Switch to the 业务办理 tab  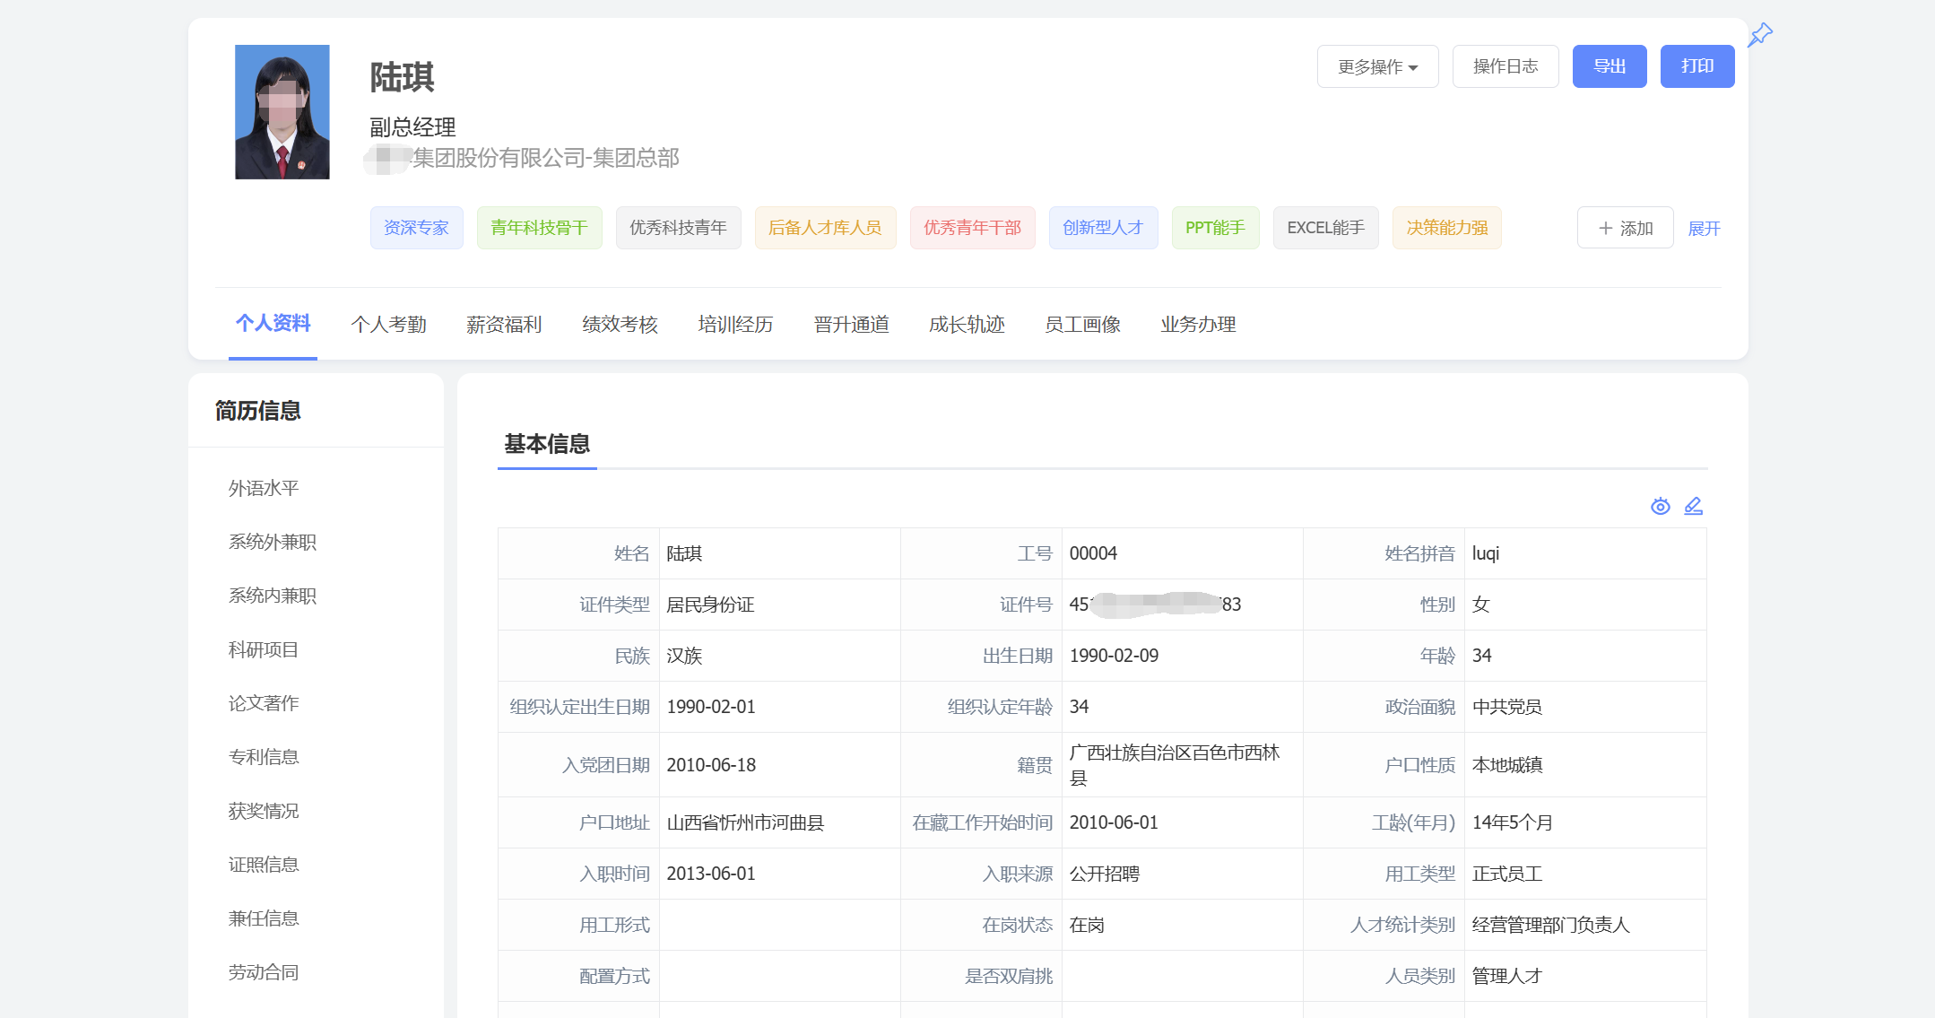(1198, 324)
